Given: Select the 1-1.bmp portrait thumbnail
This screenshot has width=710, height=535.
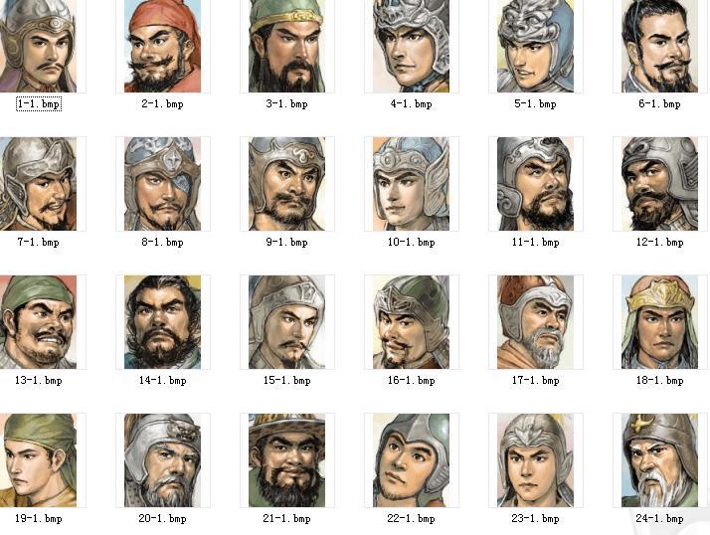Looking at the screenshot, I should click(38, 46).
